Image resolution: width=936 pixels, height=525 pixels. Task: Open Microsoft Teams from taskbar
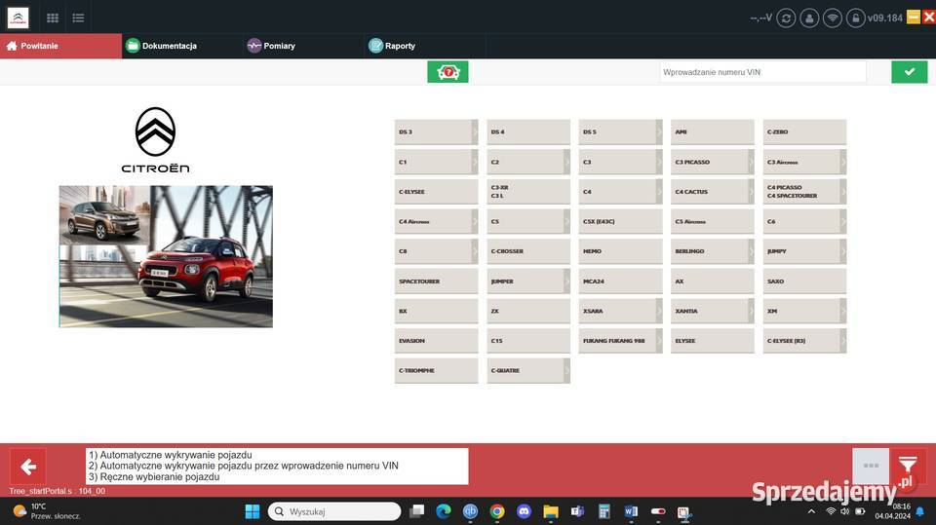577,511
